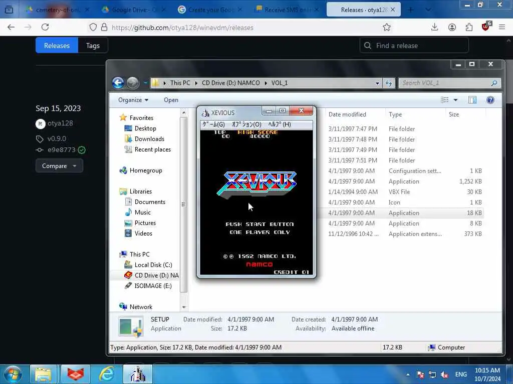513x384 pixels.
Task: Open the Organize dropdown menu
Action: click(133, 100)
